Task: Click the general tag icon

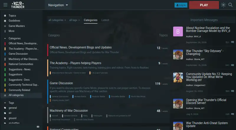Action: pyautogui.click(x=5, y=108)
